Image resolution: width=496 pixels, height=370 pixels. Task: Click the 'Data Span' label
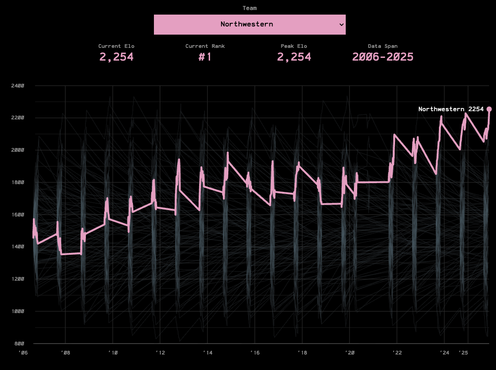point(383,46)
